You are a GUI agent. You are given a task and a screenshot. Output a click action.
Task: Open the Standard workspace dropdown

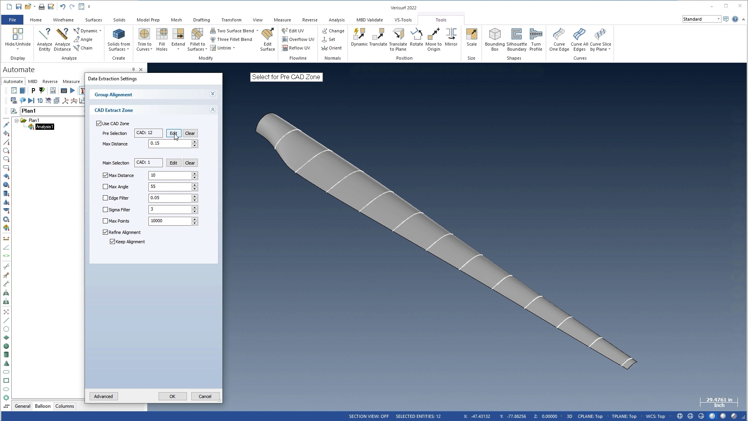tap(718, 19)
